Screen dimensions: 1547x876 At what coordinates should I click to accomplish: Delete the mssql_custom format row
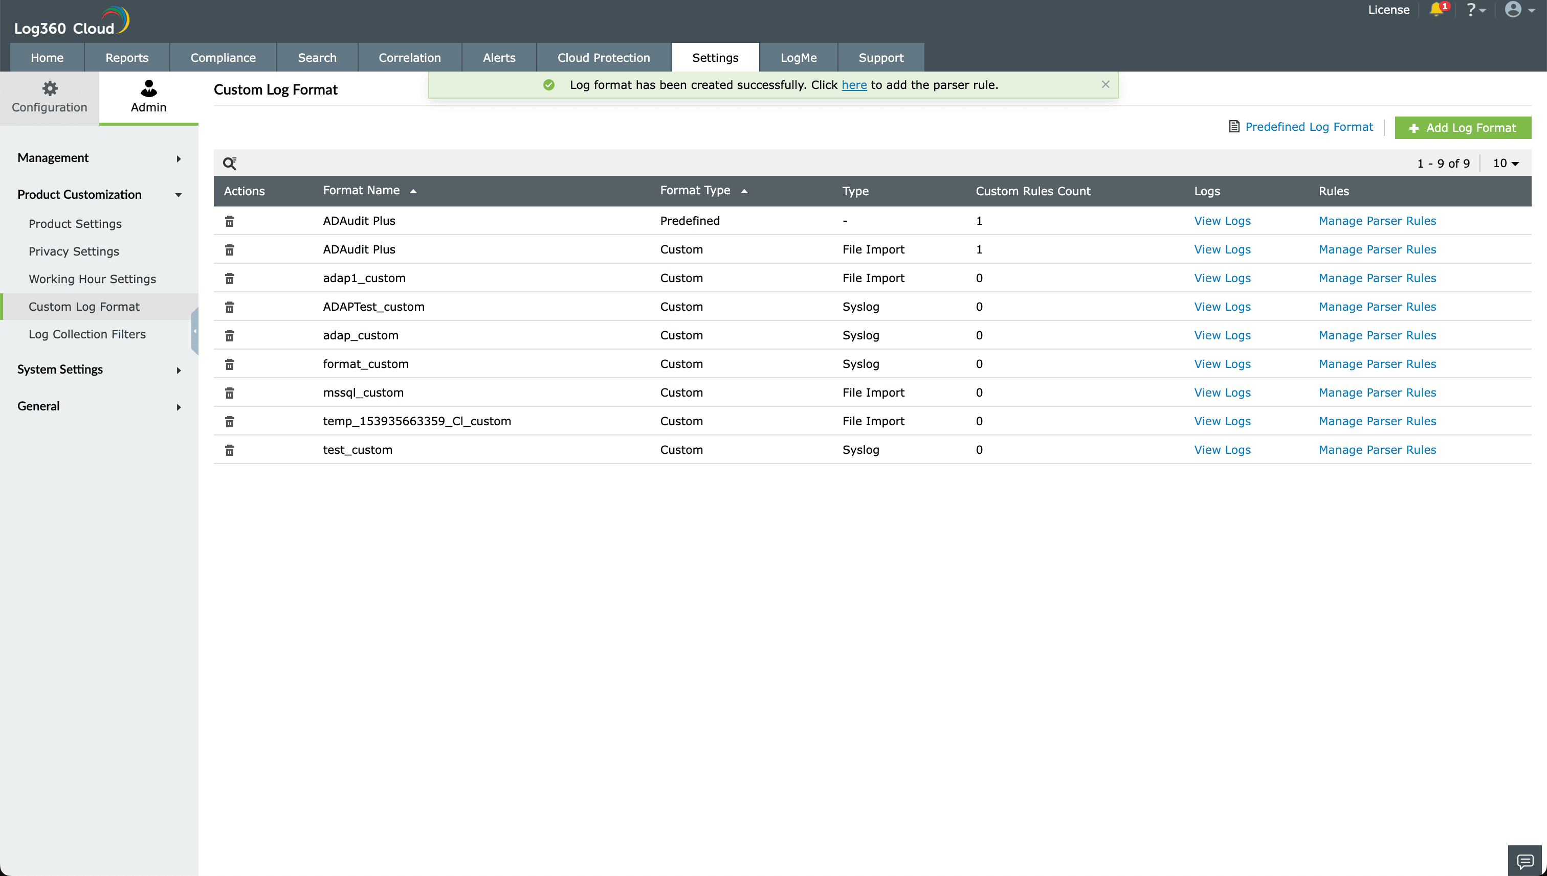(x=229, y=393)
